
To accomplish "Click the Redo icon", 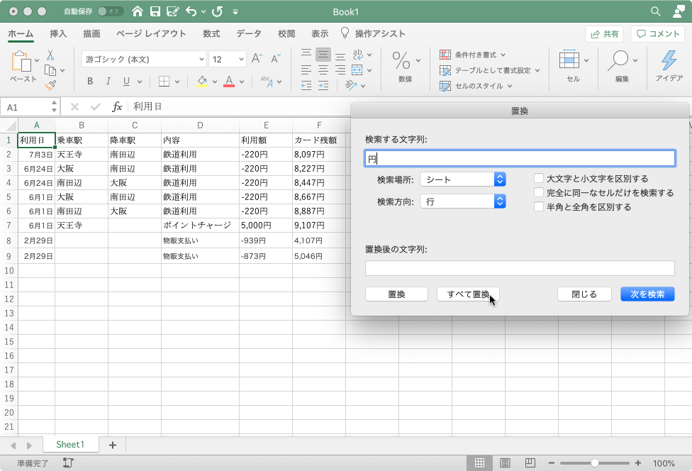I will coord(217,11).
